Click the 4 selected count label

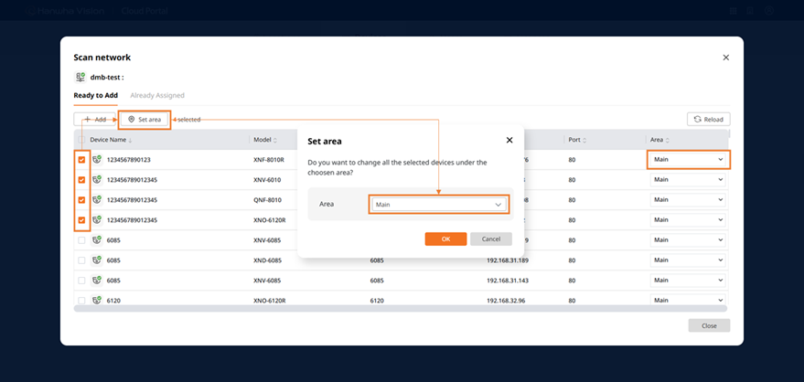[187, 120]
